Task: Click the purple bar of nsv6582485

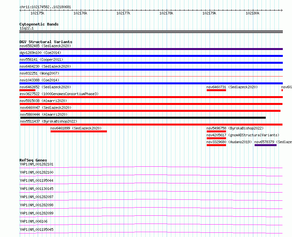Action: click(151, 49)
